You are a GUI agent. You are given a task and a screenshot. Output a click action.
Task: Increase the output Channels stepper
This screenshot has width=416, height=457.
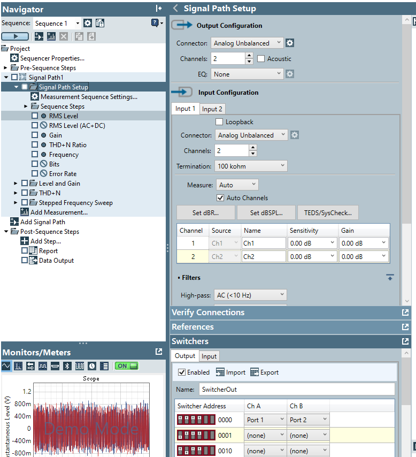(x=249, y=56)
